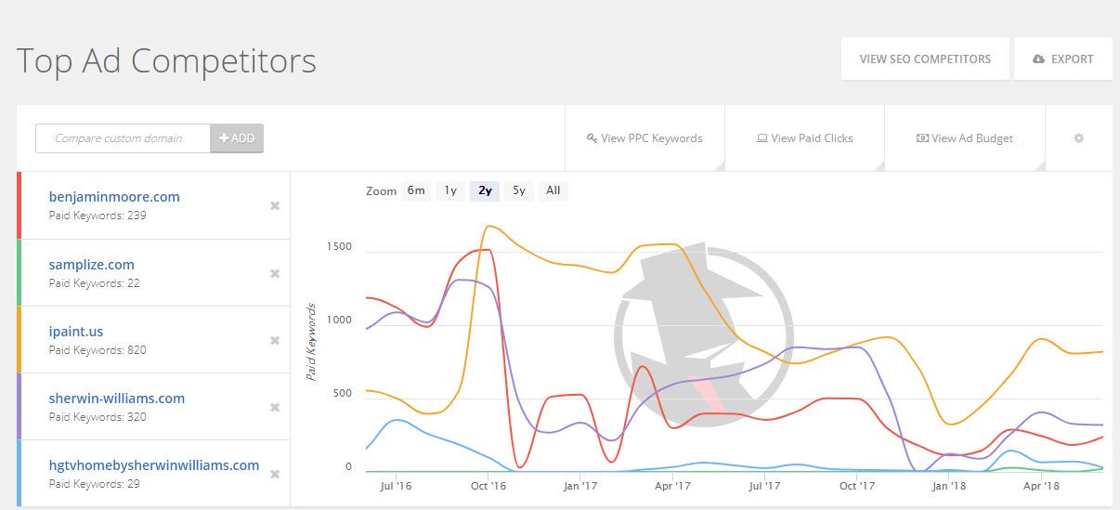Click the Paid Keywords axis title

pos(312,342)
